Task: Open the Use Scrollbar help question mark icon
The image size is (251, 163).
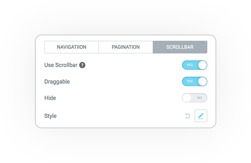Action: pyautogui.click(x=82, y=65)
